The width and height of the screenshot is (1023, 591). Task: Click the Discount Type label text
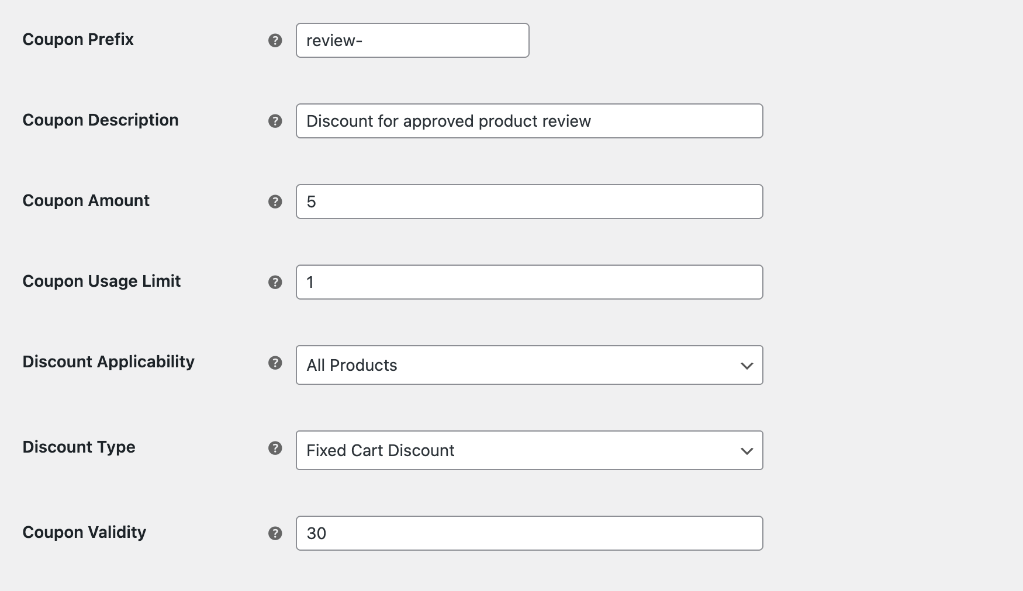[78, 447]
